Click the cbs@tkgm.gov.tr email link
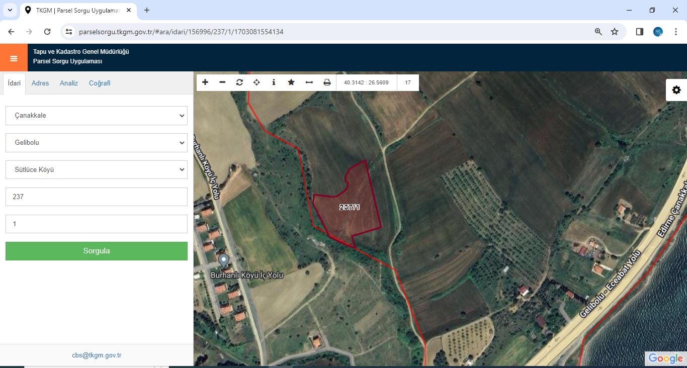 click(x=97, y=355)
